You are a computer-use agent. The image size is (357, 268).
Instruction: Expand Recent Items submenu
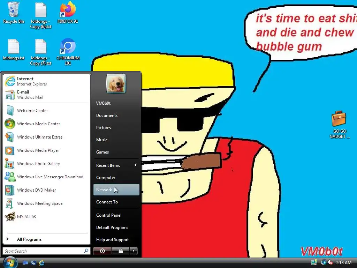116,165
